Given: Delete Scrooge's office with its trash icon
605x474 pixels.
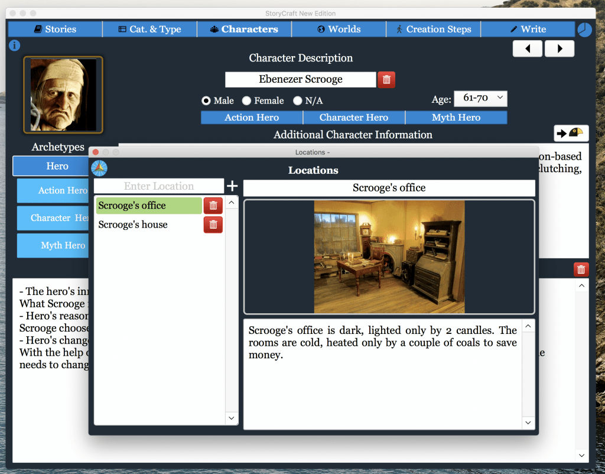Looking at the screenshot, I should point(213,205).
